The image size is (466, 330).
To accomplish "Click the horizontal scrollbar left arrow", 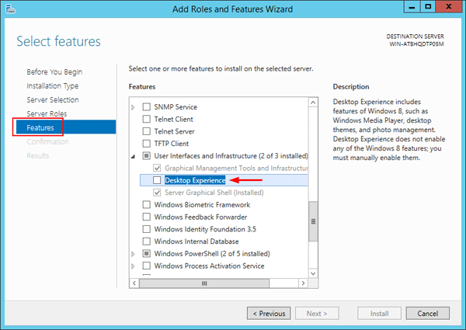I will (134, 283).
